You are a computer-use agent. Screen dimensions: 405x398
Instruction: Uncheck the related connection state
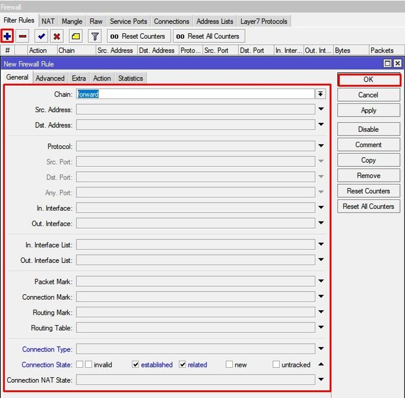click(x=183, y=364)
